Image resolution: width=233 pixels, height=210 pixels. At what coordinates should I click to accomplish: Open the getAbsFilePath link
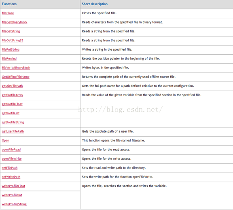point(12,86)
